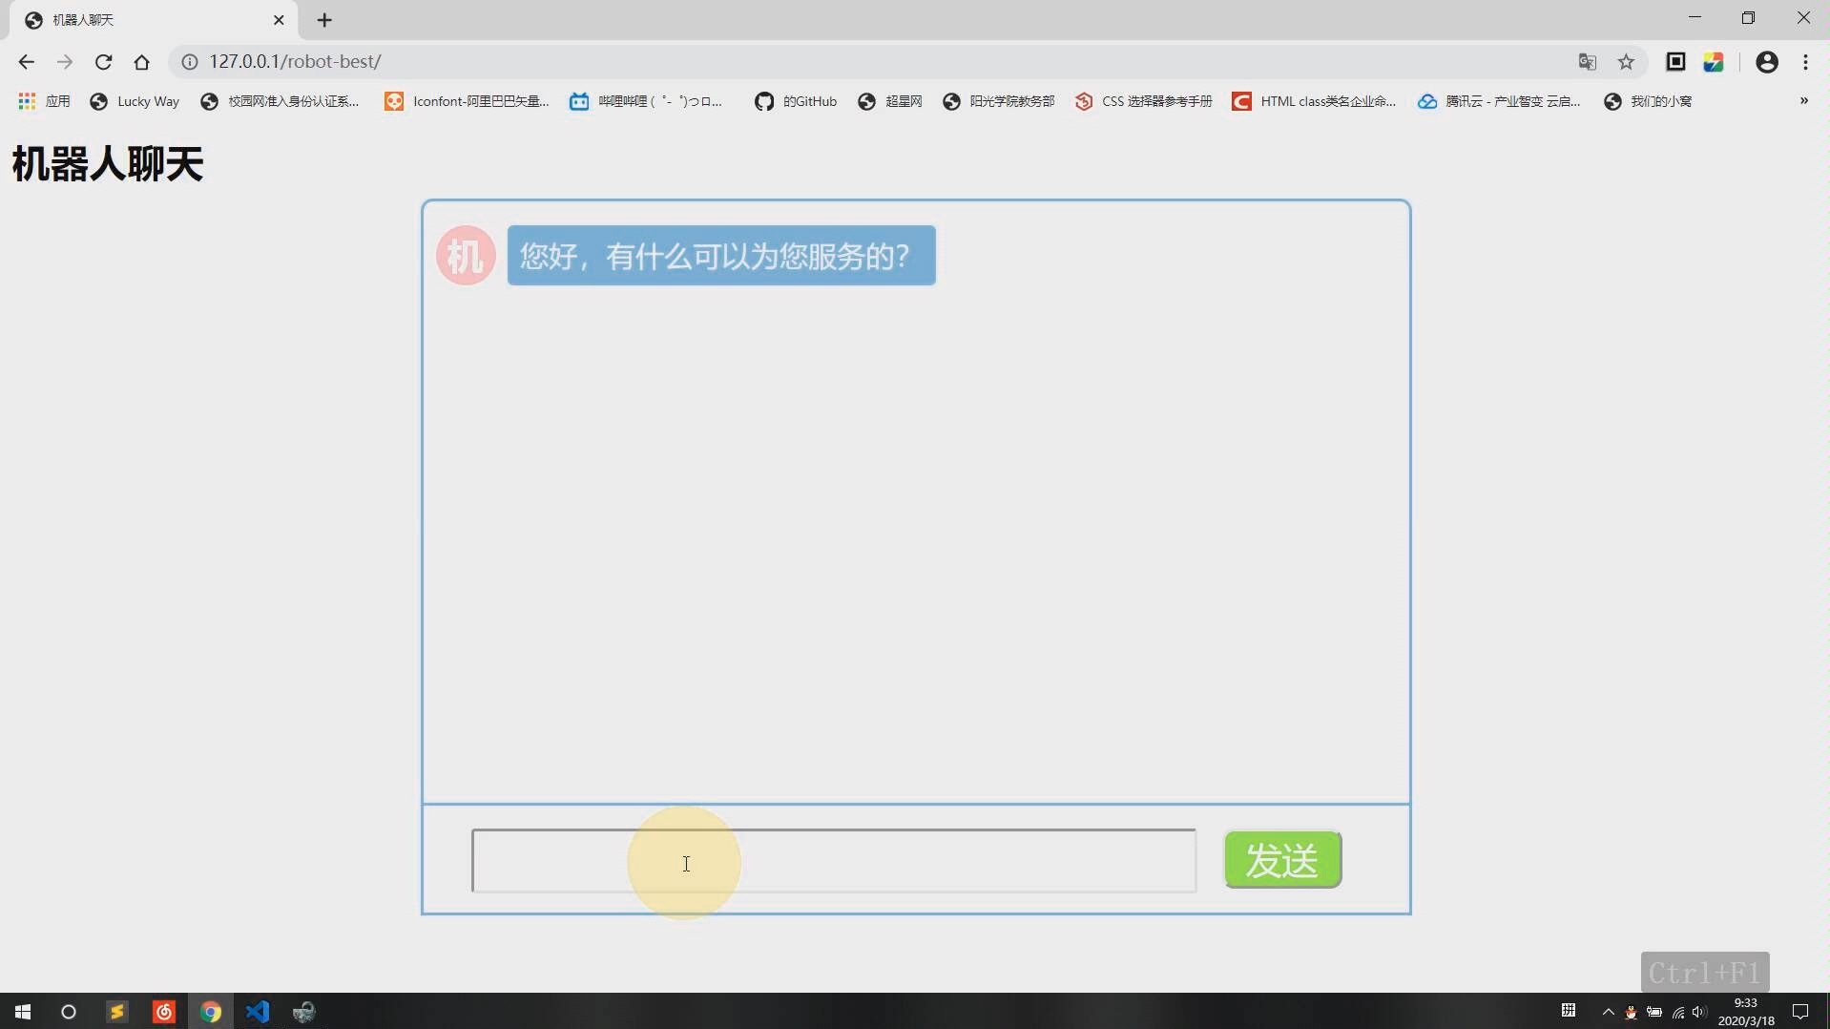The height and width of the screenshot is (1029, 1830).
Task: Click the 拼 input method indicator
Action: point(1568,1011)
